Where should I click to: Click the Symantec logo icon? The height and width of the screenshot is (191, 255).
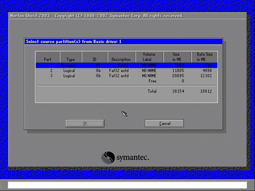(108, 157)
